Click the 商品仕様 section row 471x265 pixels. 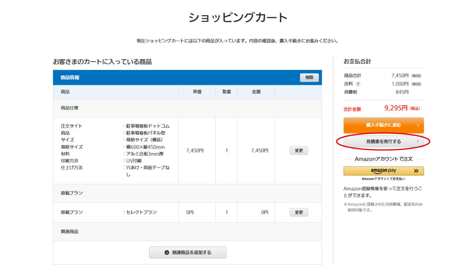(x=187, y=108)
